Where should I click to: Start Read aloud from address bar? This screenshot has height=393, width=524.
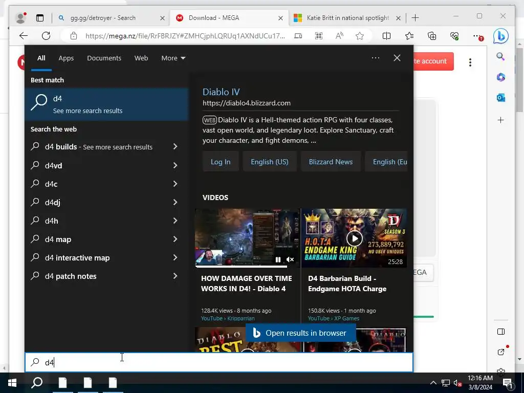click(339, 36)
